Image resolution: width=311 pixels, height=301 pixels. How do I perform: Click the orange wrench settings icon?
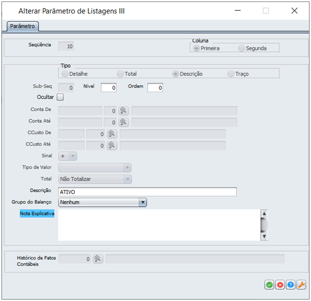click(x=301, y=285)
